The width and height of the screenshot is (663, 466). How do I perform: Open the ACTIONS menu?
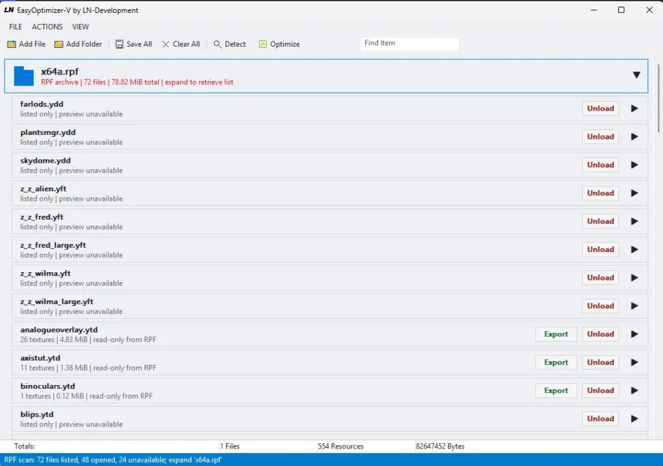point(47,27)
